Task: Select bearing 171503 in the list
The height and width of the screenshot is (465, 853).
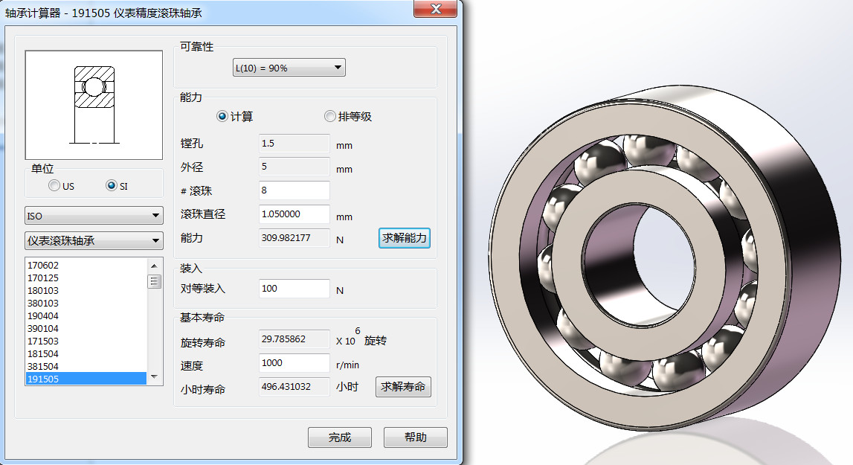Action: 86,341
